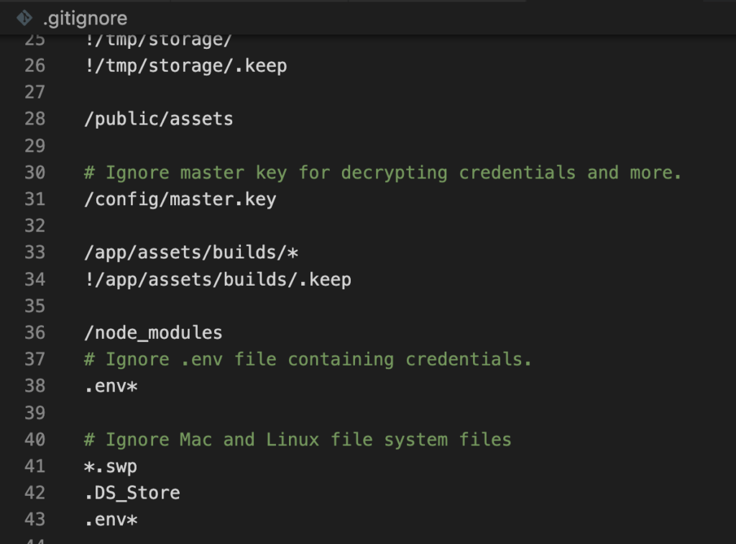This screenshot has height=544, width=736.
Task: Click the '/app/assets/builds/*' line
Action: click(191, 253)
